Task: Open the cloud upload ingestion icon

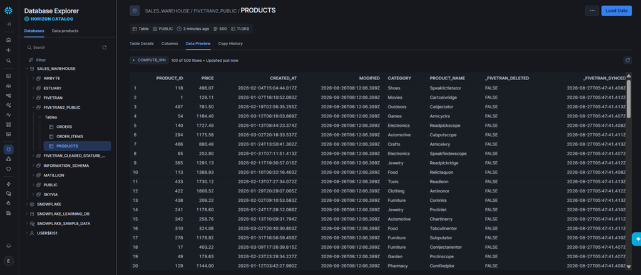Action: [9, 86]
